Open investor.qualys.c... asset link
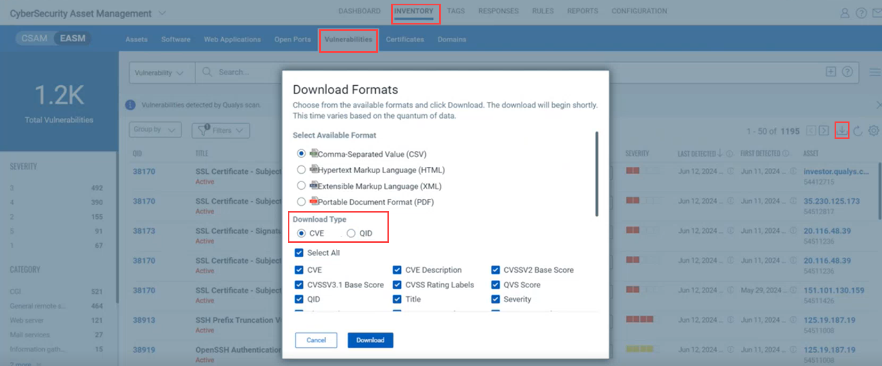882x366 pixels. coord(836,172)
